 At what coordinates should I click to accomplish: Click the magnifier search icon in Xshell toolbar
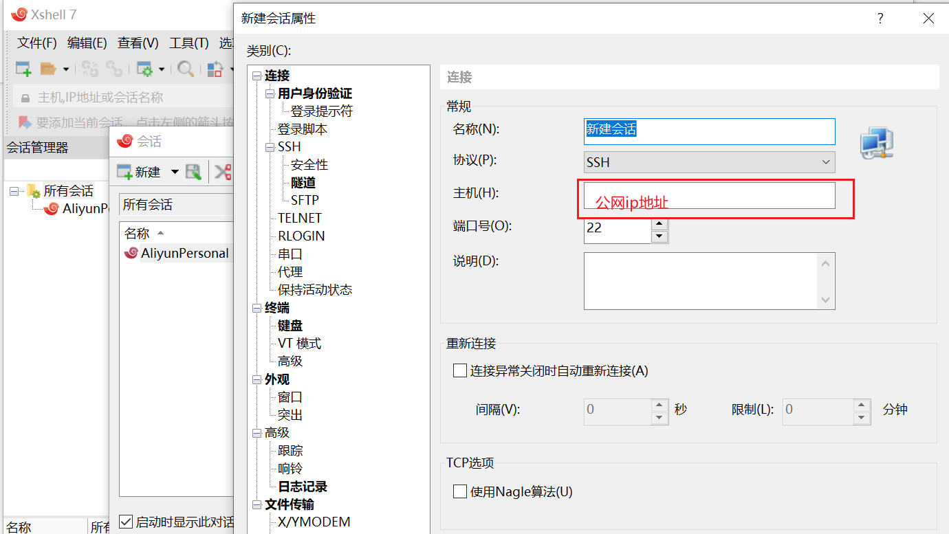click(185, 69)
